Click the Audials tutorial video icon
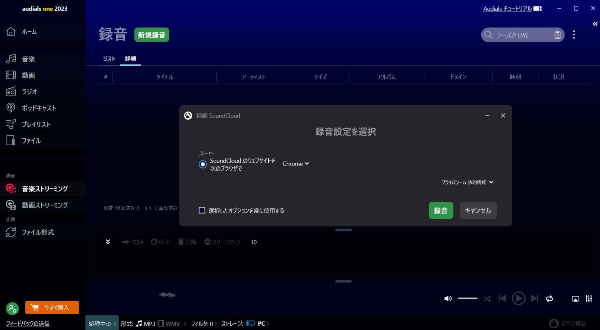This screenshot has height=330, width=600. pyautogui.click(x=538, y=9)
